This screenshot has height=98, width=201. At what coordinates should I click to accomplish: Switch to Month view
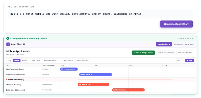click(24, 60)
